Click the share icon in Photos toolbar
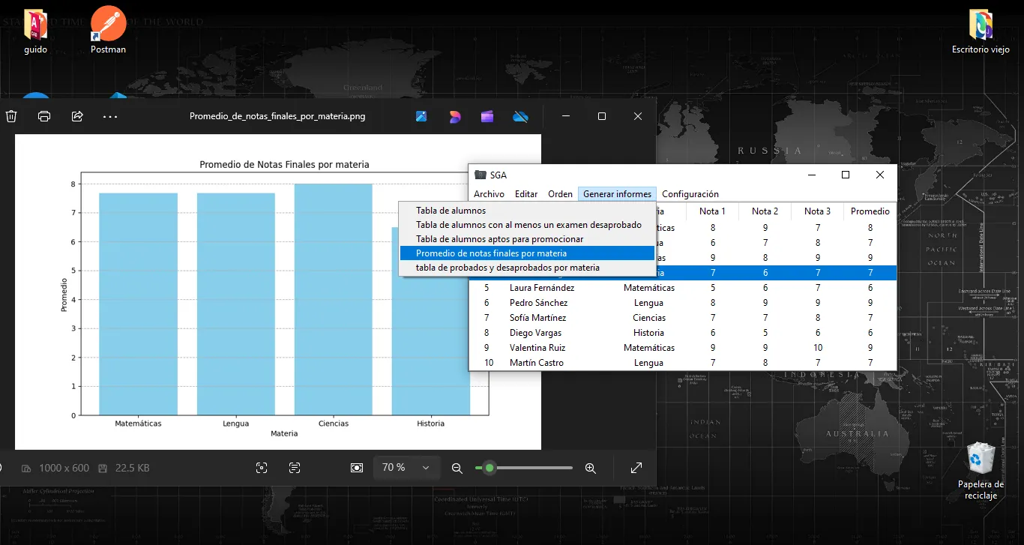 (77, 116)
